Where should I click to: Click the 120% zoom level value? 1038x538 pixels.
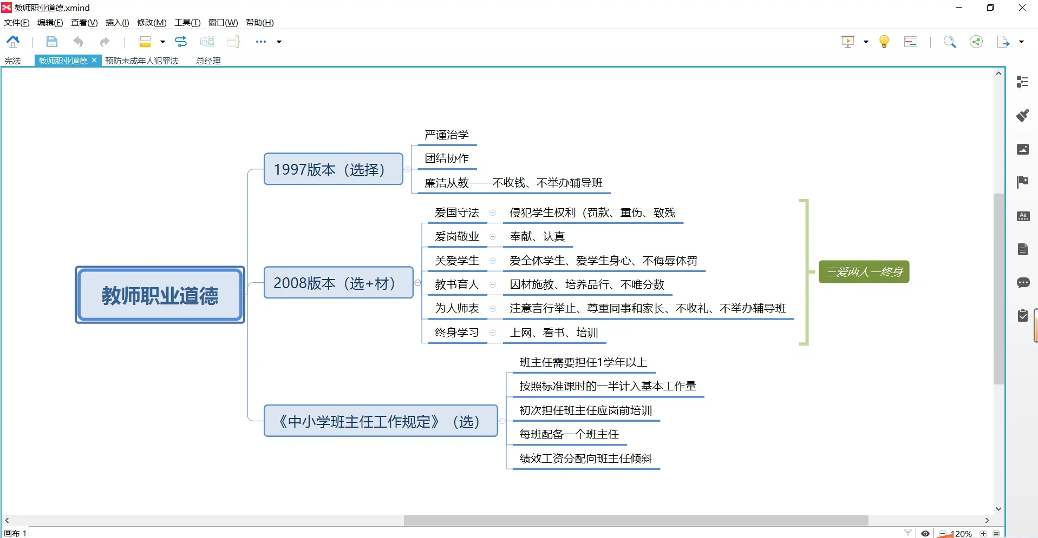(962, 534)
